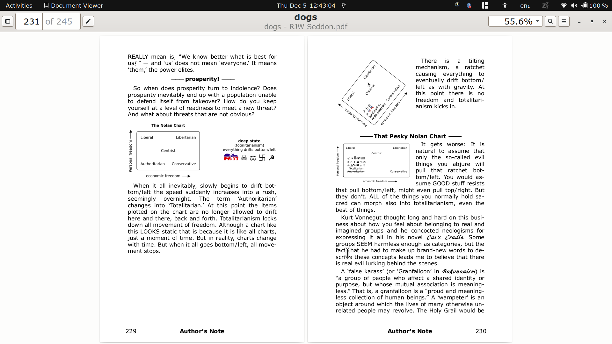Toggle the Zzz sleep inhibitor icon
The image size is (612, 344).
pos(545,5)
